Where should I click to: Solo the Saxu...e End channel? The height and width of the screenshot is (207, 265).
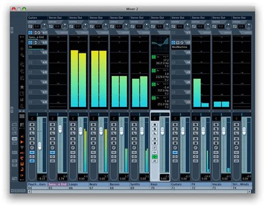53,129
